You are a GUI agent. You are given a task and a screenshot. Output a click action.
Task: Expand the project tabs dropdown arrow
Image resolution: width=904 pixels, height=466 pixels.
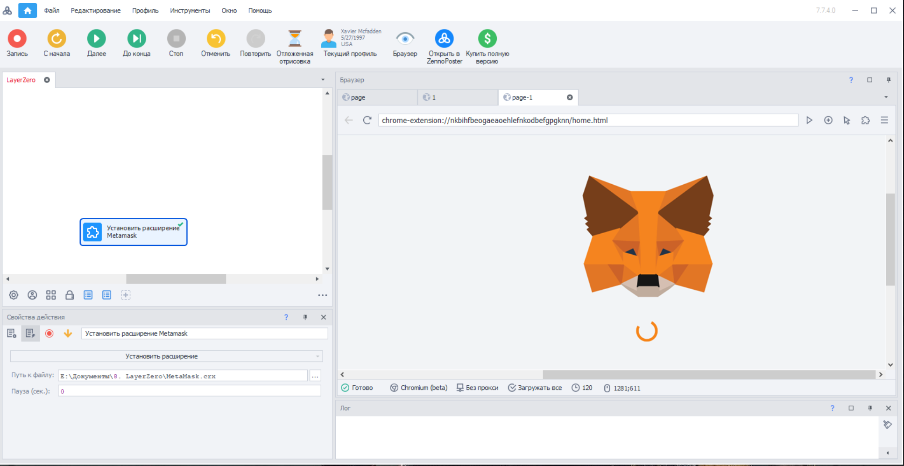point(323,80)
